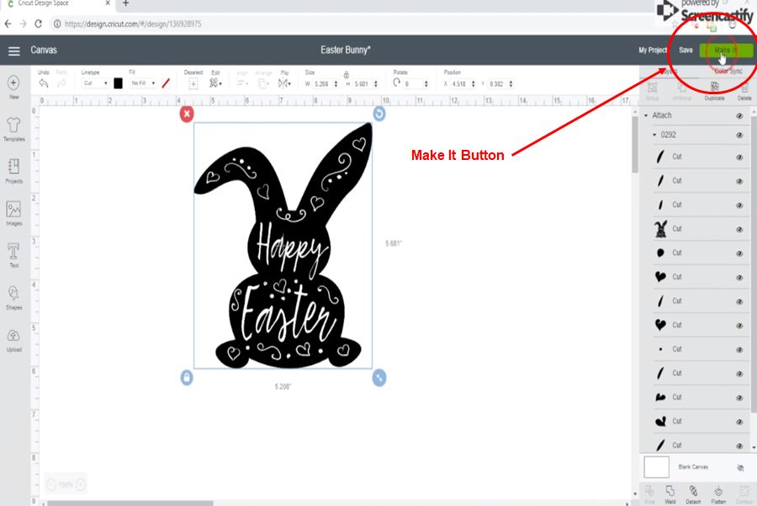Click the Redo arrow
Screen dimensions: 757x506
click(x=61, y=83)
